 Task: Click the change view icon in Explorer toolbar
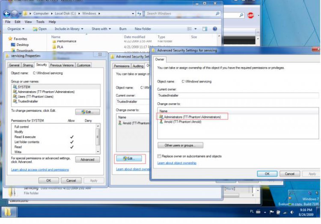point(190,29)
